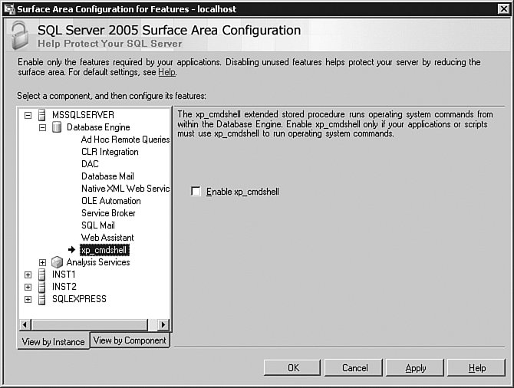The image size is (514, 388).
Task: Select the DAC feature
Action: pyautogui.click(x=90, y=164)
